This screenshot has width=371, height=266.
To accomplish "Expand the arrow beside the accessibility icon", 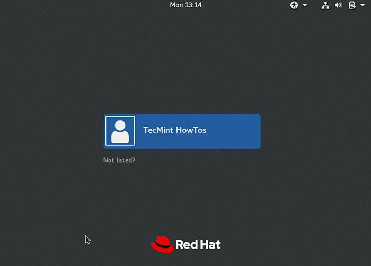I will 305,5.
